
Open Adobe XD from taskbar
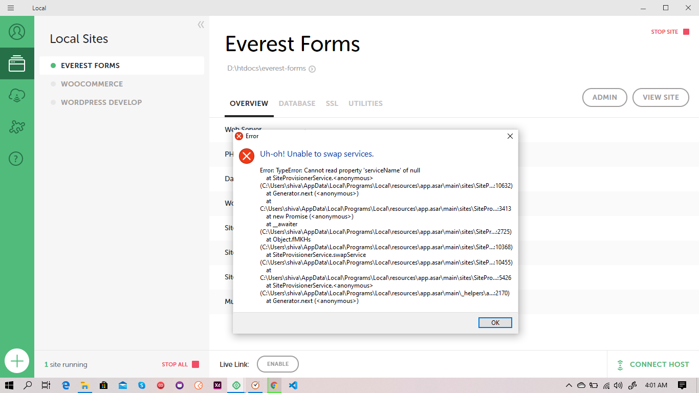click(217, 385)
